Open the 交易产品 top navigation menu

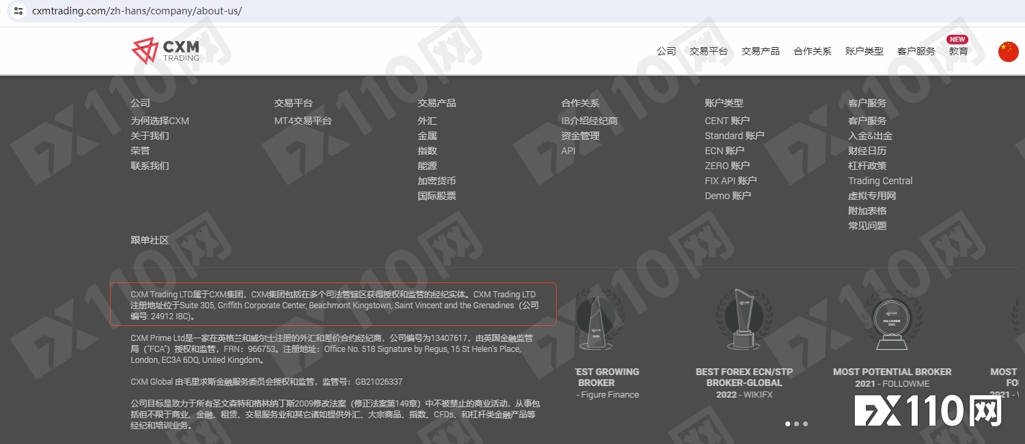(x=761, y=51)
